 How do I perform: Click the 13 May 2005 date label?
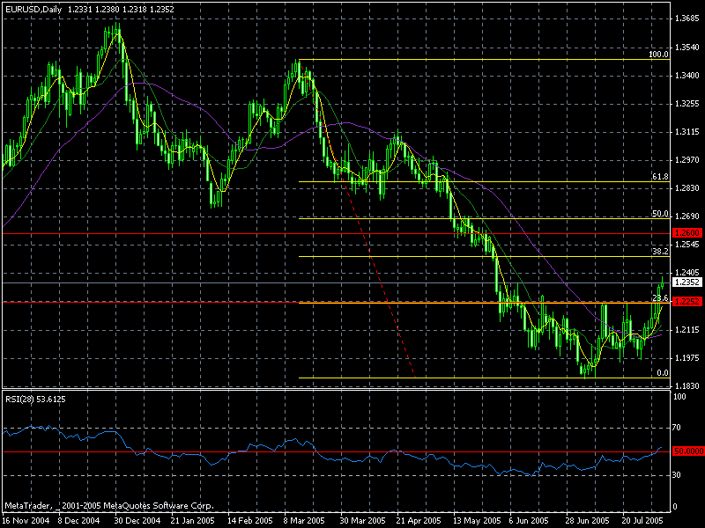point(477,521)
